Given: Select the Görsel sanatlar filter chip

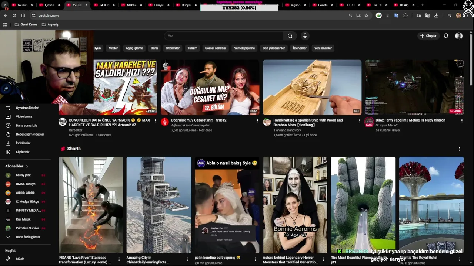Looking at the screenshot, I should click(x=216, y=48).
